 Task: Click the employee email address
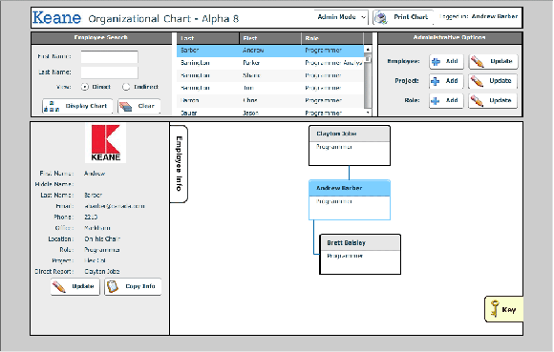(x=115, y=206)
